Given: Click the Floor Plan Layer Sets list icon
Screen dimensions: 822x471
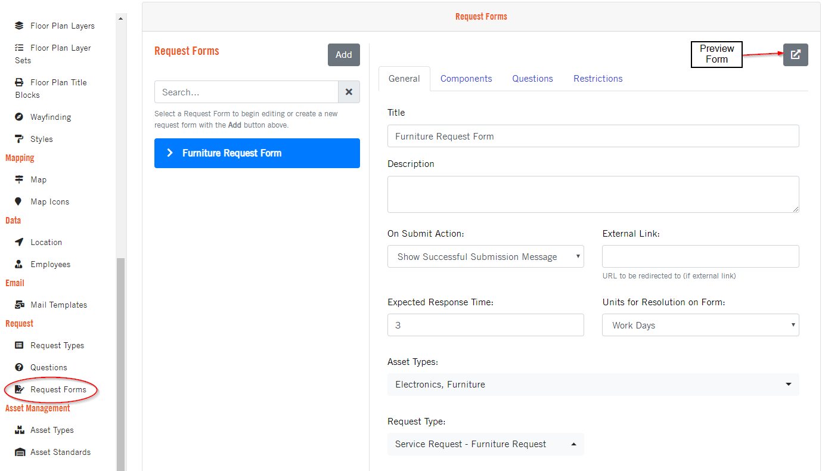Looking at the screenshot, I should pyautogui.click(x=20, y=48).
